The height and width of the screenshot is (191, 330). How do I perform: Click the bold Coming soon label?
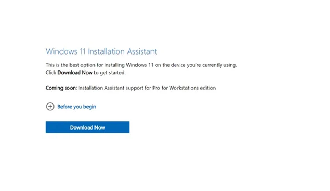coord(61,88)
